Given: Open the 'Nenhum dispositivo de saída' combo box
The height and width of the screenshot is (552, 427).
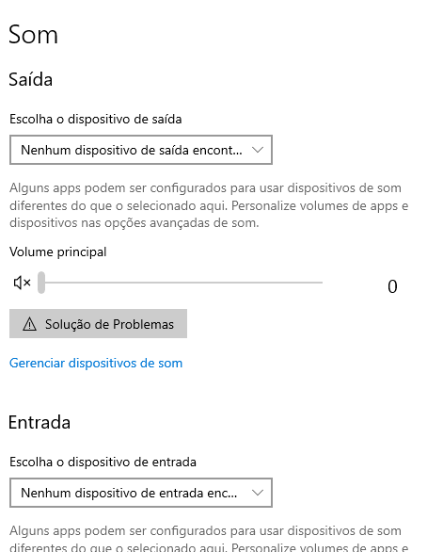Looking at the screenshot, I should pyautogui.click(x=141, y=150).
